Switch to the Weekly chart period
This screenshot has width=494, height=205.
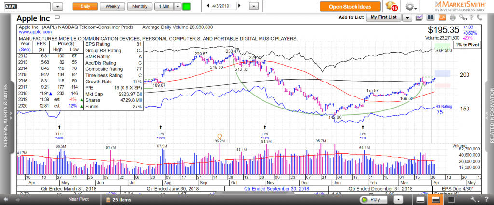tap(112, 6)
